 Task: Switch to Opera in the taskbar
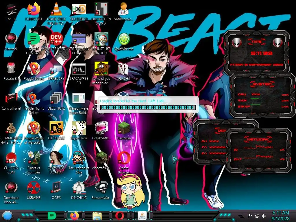120,216
